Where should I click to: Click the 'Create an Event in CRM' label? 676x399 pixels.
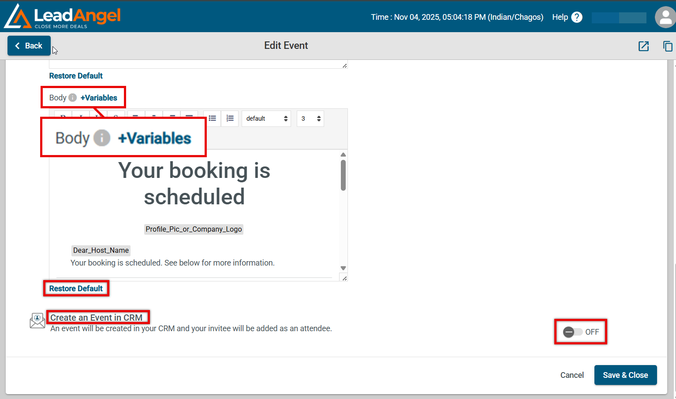click(96, 318)
